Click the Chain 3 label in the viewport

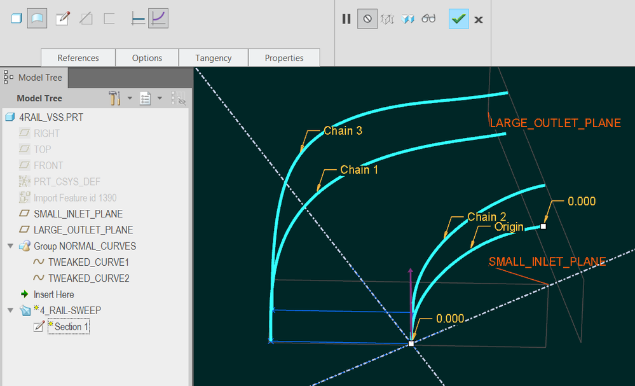(x=343, y=130)
